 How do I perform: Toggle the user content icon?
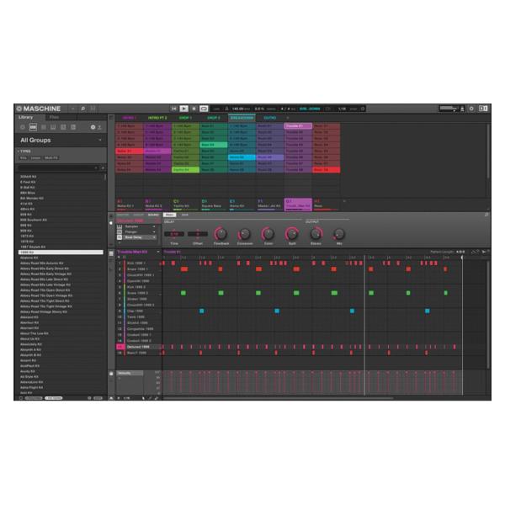tap(99, 127)
